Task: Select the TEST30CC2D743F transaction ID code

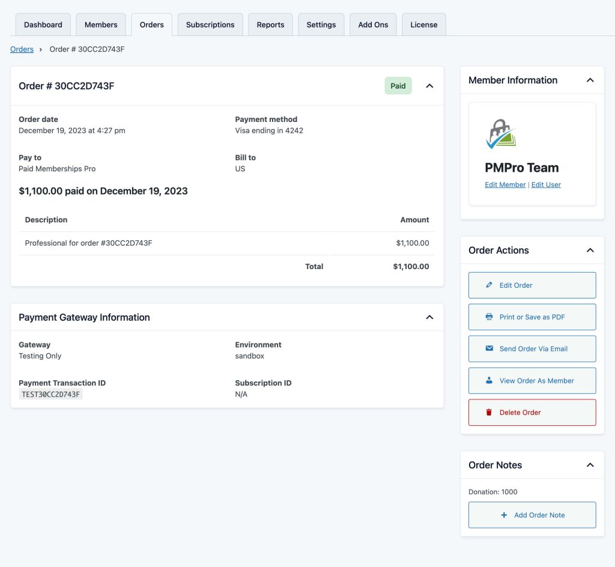Action: [x=51, y=395]
